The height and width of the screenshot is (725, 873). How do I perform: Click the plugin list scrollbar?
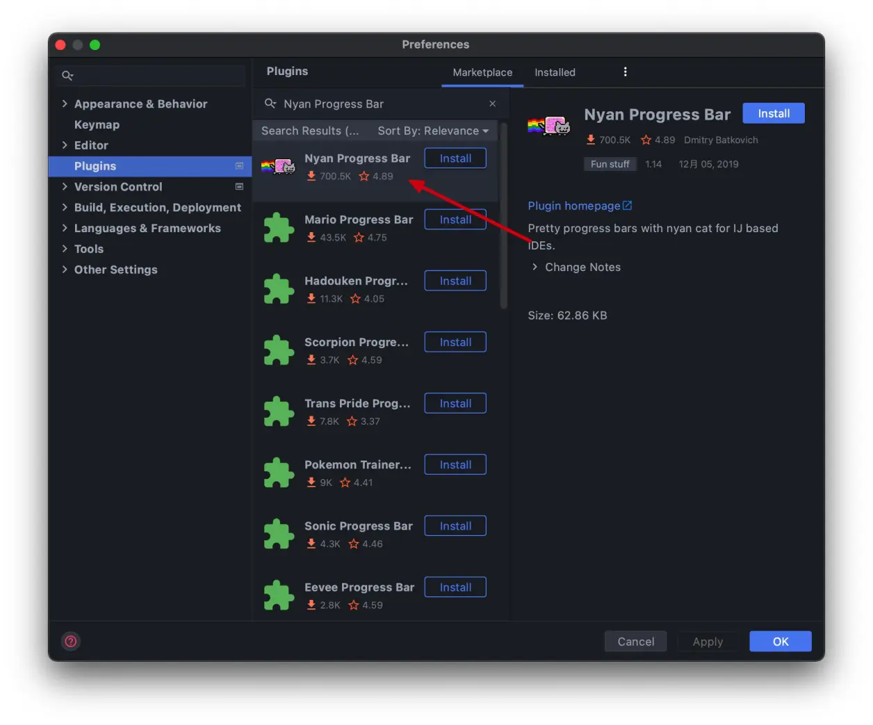tap(504, 215)
